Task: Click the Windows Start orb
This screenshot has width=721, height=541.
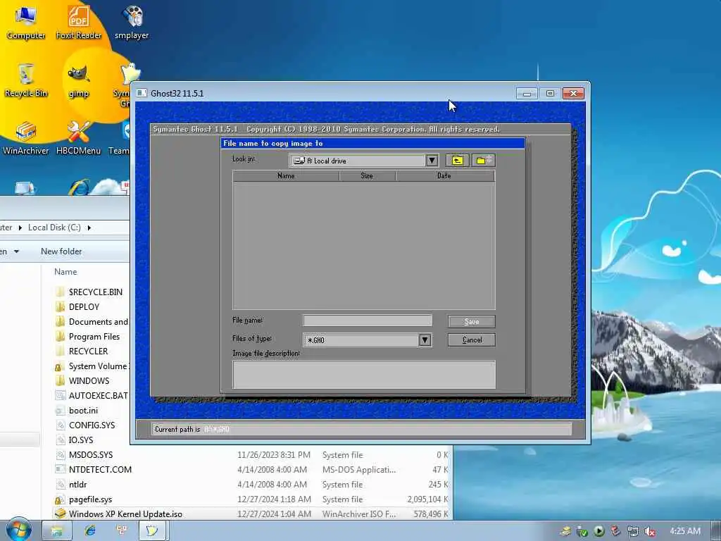Action: pyautogui.click(x=19, y=530)
